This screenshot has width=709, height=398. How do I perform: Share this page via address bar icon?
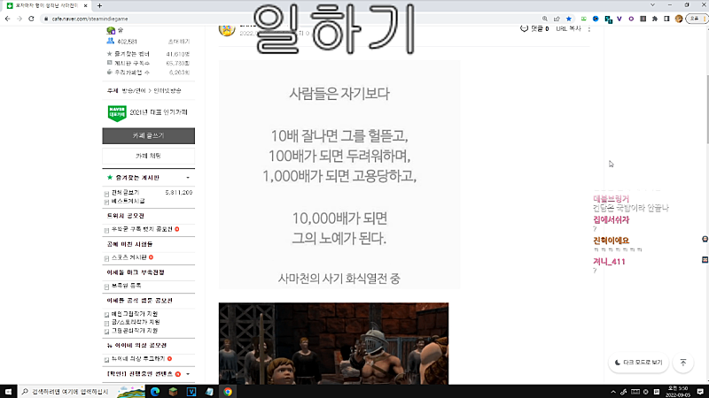click(x=557, y=19)
